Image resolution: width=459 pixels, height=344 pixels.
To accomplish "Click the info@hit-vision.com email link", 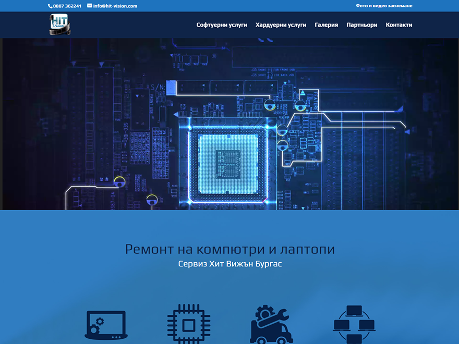I will click(x=115, y=6).
